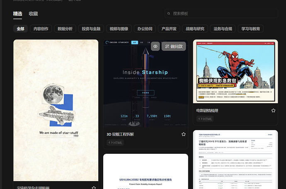Click the 电影剧情梳理 title
This screenshot has height=189, width=286.
(207, 111)
